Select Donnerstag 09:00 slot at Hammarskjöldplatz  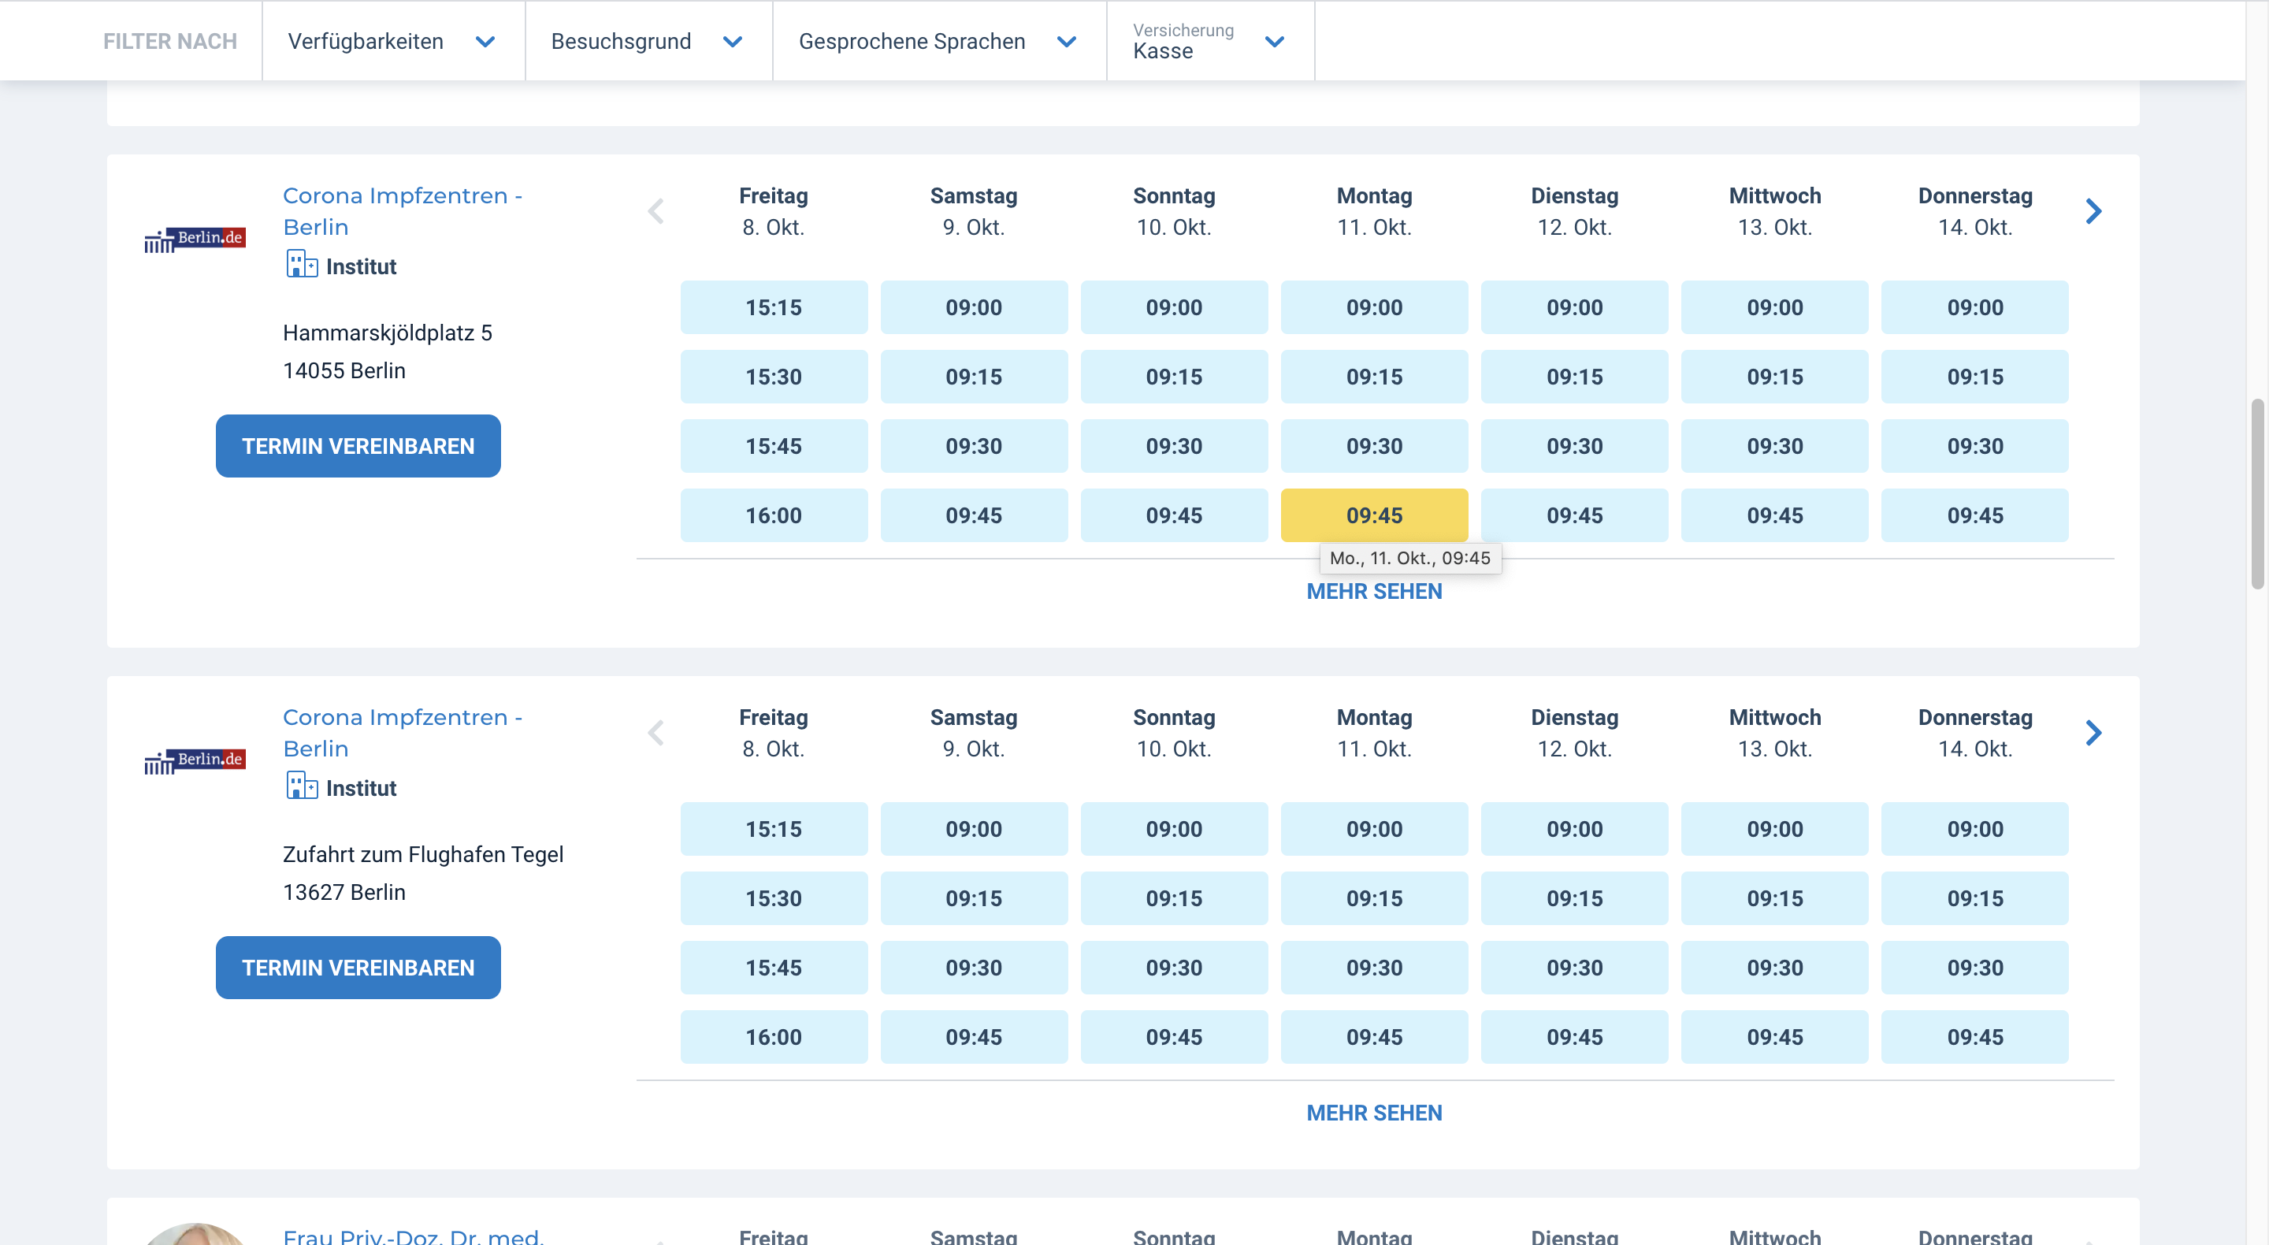click(1975, 307)
